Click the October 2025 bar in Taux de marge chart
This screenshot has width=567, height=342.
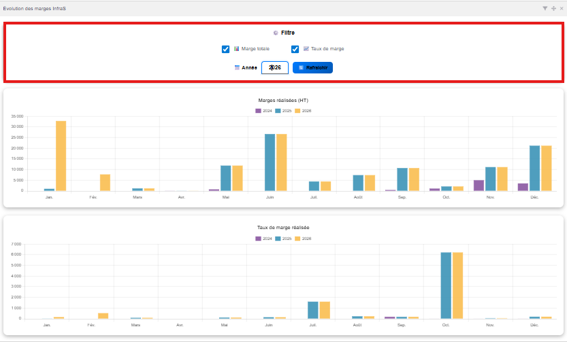(446, 286)
